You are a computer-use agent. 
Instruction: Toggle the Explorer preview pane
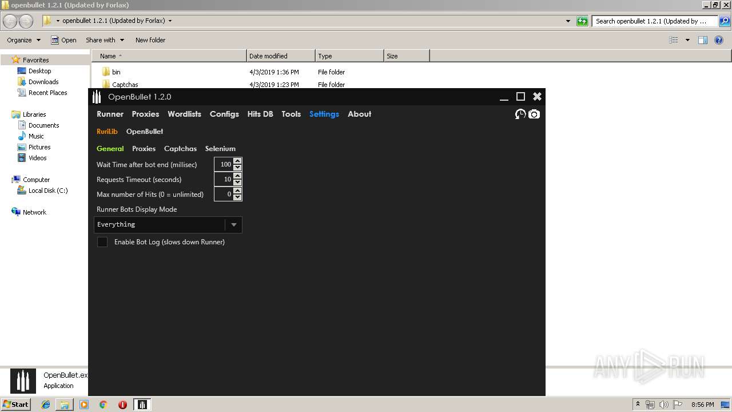[x=703, y=40]
